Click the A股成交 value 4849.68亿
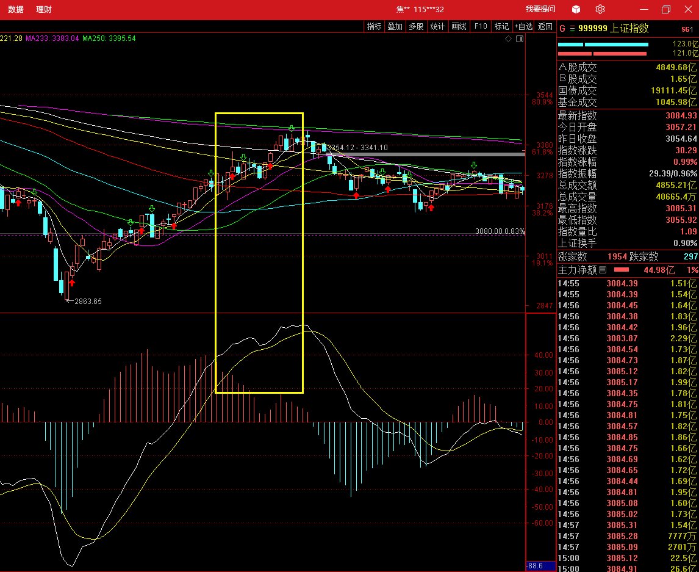 pyautogui.click(x=676, y=68)
